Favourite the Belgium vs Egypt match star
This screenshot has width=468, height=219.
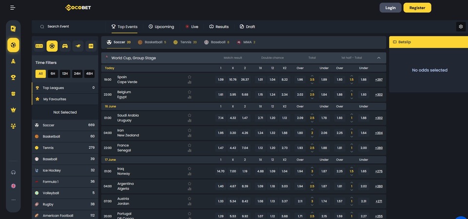tap(189, 92)
